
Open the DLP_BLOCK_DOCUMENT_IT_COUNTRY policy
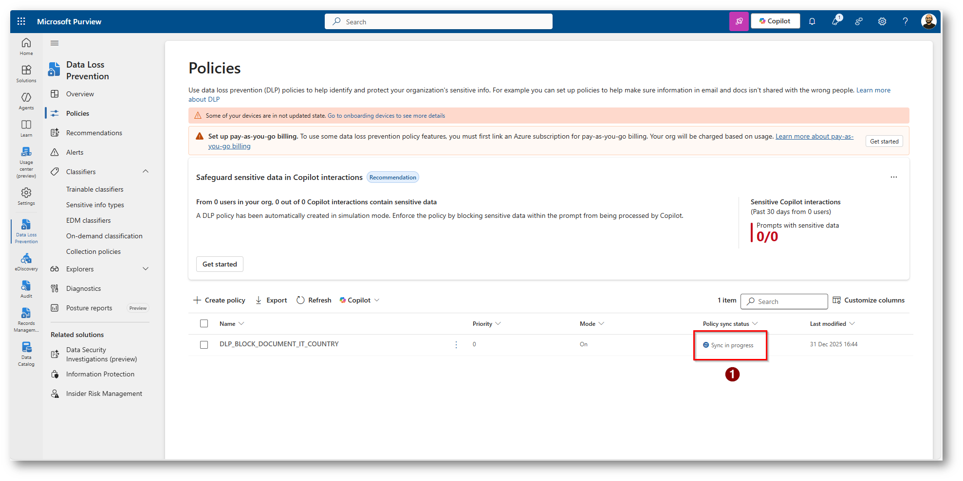click(279, 344)
